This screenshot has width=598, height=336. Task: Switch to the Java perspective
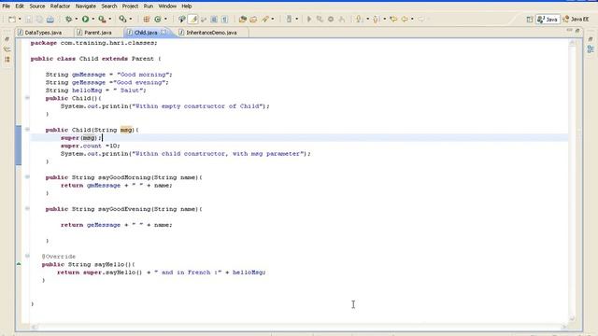(548, 19)
